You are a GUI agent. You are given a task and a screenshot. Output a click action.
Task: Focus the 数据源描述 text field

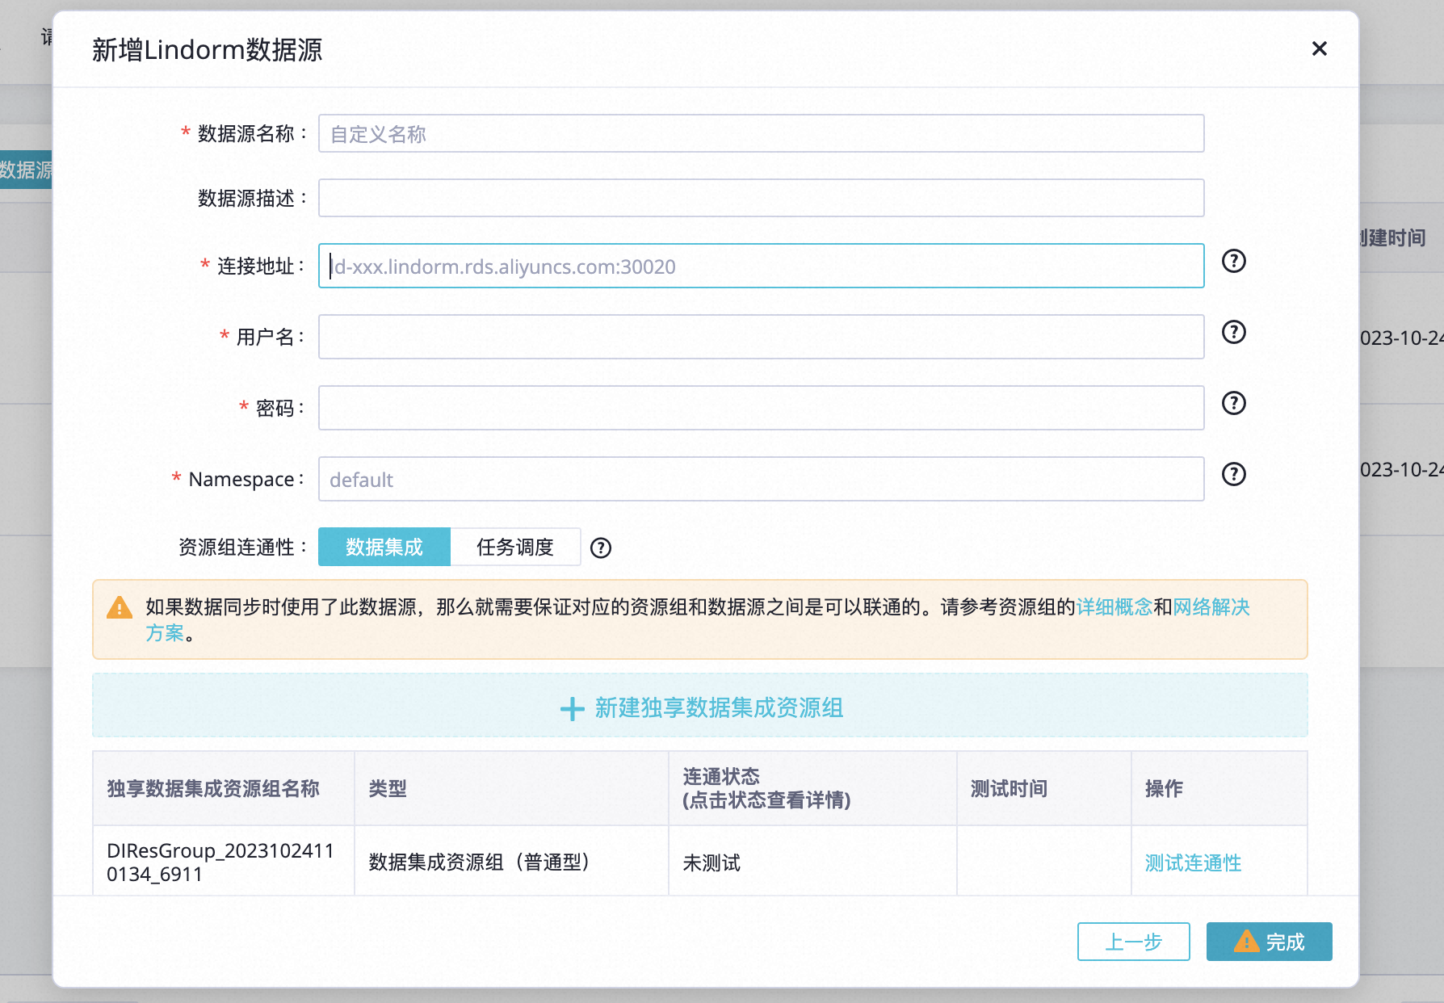761,198
